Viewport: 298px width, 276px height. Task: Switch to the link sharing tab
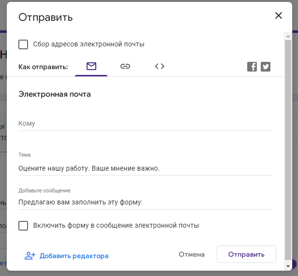[125, 67]
